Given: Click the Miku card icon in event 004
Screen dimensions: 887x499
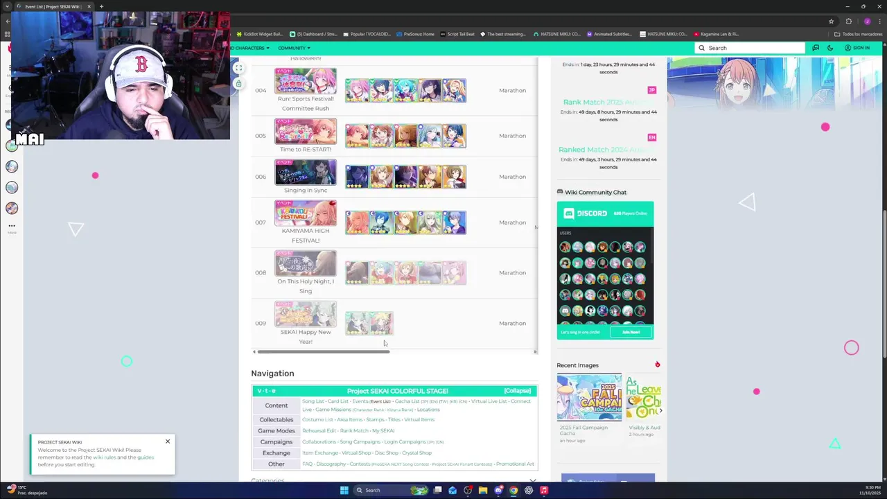Looking at the screenshot, I should click(405, 91).
